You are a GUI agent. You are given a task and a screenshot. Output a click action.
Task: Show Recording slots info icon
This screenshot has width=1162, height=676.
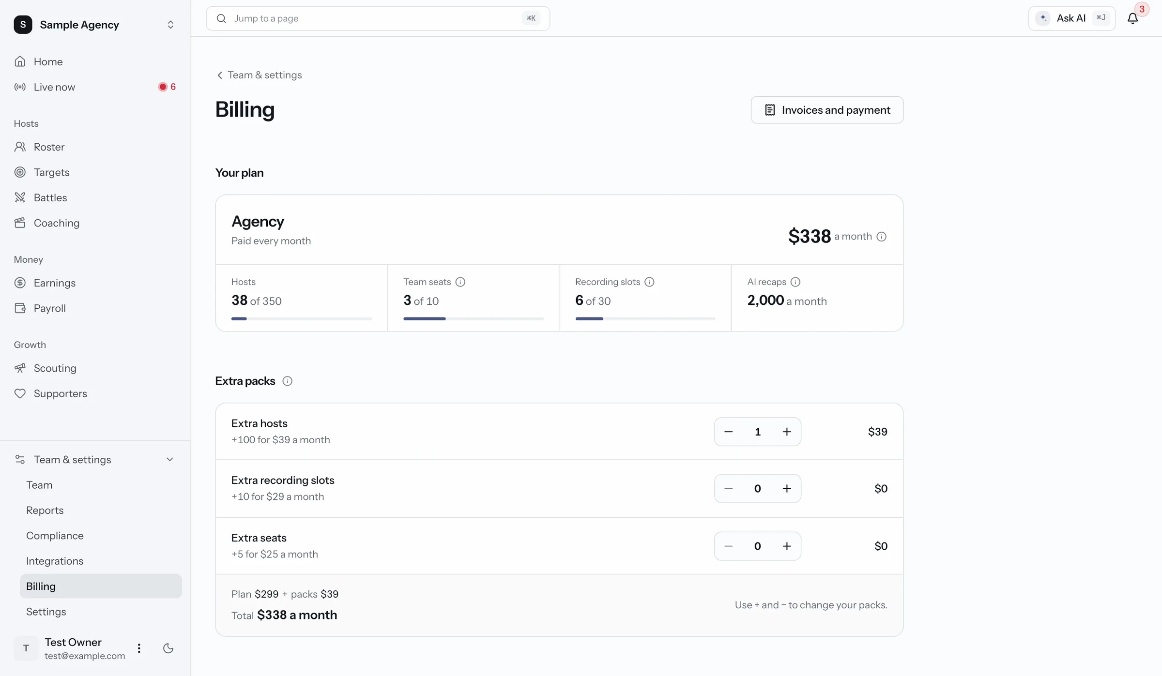pyautogui.click(x=649, y=282)
